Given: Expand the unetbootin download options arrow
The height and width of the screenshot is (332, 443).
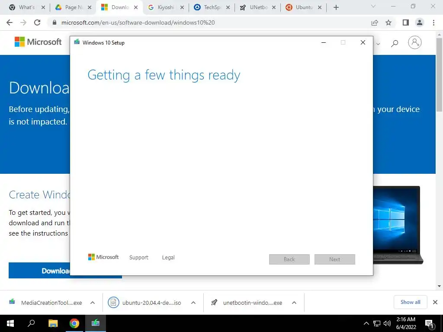Looking at the screenshot, I should tap(294, 303).
